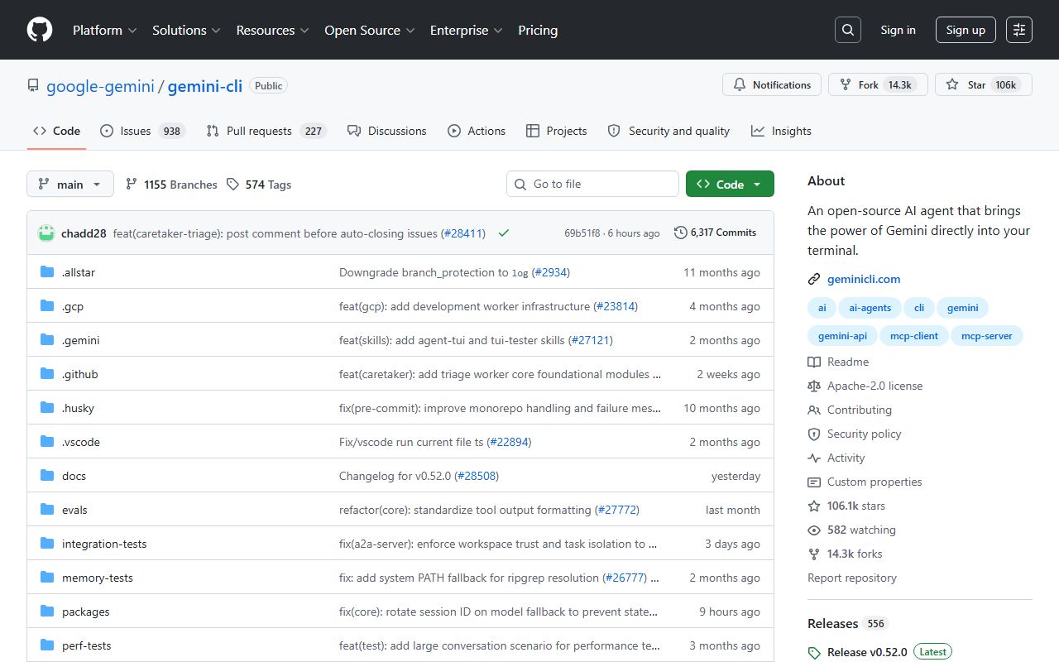Expand the Platform menu
This screenshot has width=1059, height=662.
[x=105, y=30]
